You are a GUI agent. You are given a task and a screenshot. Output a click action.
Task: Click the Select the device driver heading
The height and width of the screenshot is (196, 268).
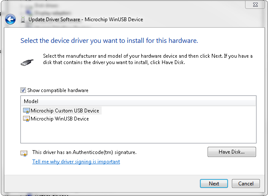pyautogui.click(x=109, y=41)
